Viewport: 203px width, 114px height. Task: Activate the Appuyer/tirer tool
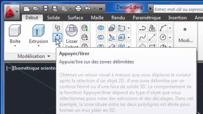(x=57, y=37)
